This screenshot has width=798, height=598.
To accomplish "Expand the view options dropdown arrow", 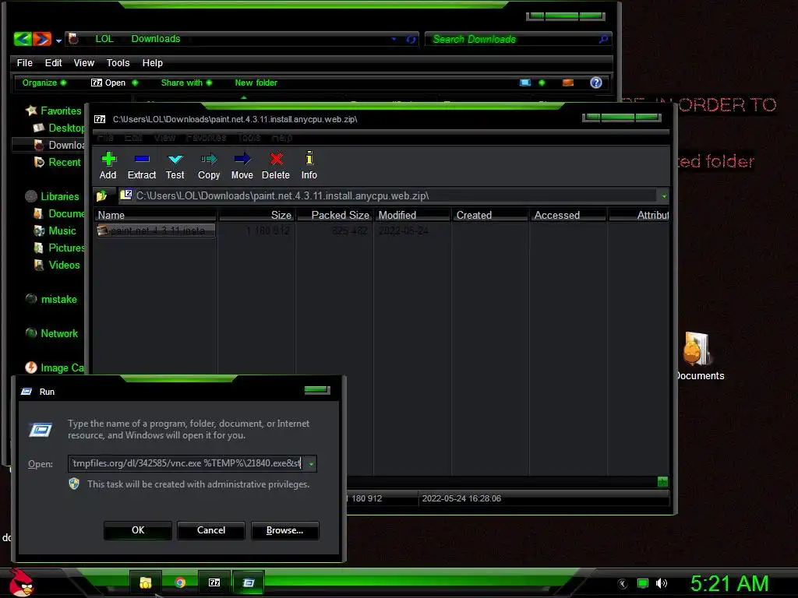I will (x=542, y=83).
